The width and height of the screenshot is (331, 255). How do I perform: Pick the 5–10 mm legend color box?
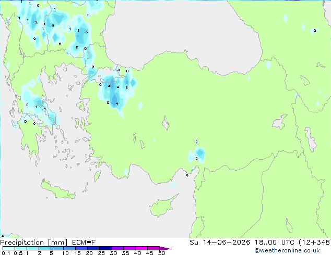coord(57,248)
